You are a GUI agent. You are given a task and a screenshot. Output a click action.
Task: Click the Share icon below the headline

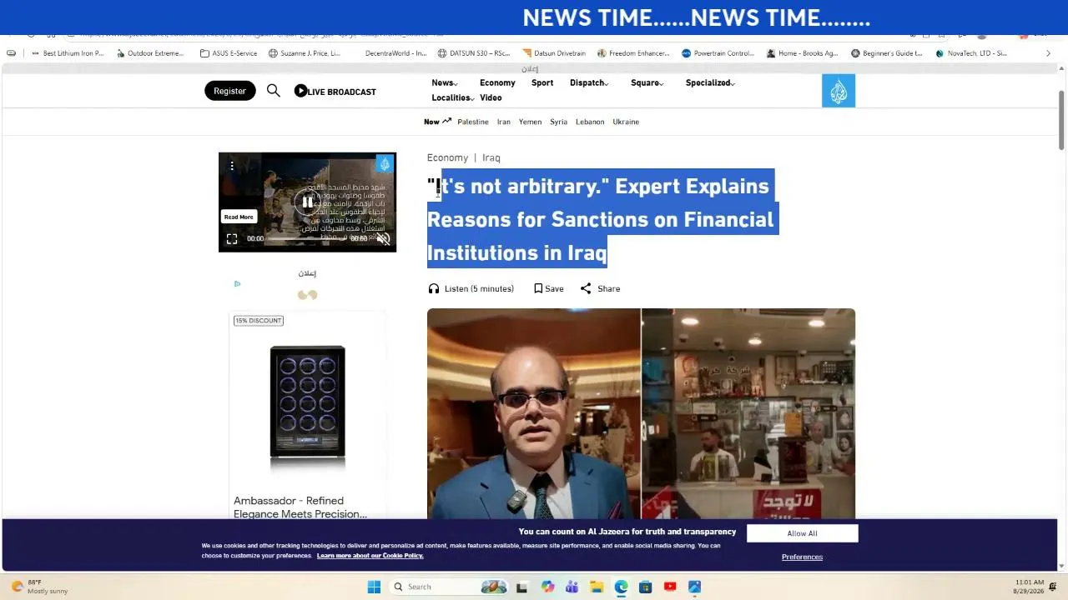pyautogui.click(x=586, y=288)
